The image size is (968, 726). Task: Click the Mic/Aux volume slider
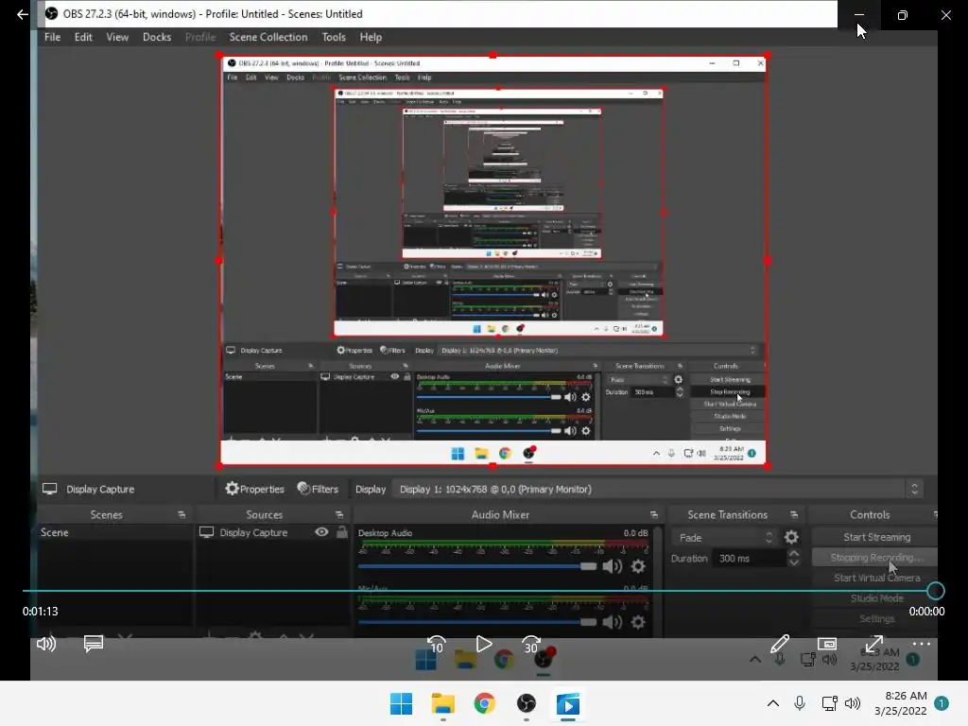(x=477, y=622)
